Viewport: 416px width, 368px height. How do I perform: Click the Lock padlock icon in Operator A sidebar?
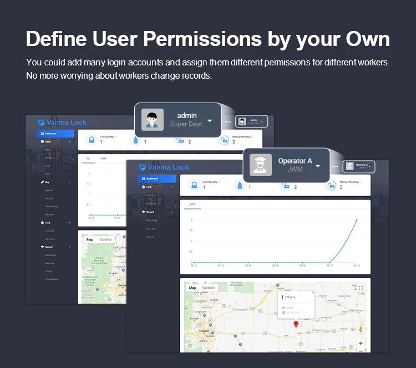(144, 187)
